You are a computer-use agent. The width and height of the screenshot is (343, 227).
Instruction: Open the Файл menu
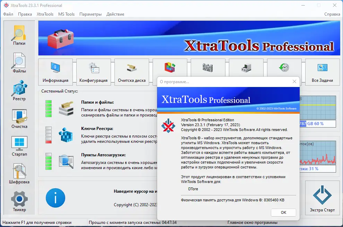coord(8,14)
